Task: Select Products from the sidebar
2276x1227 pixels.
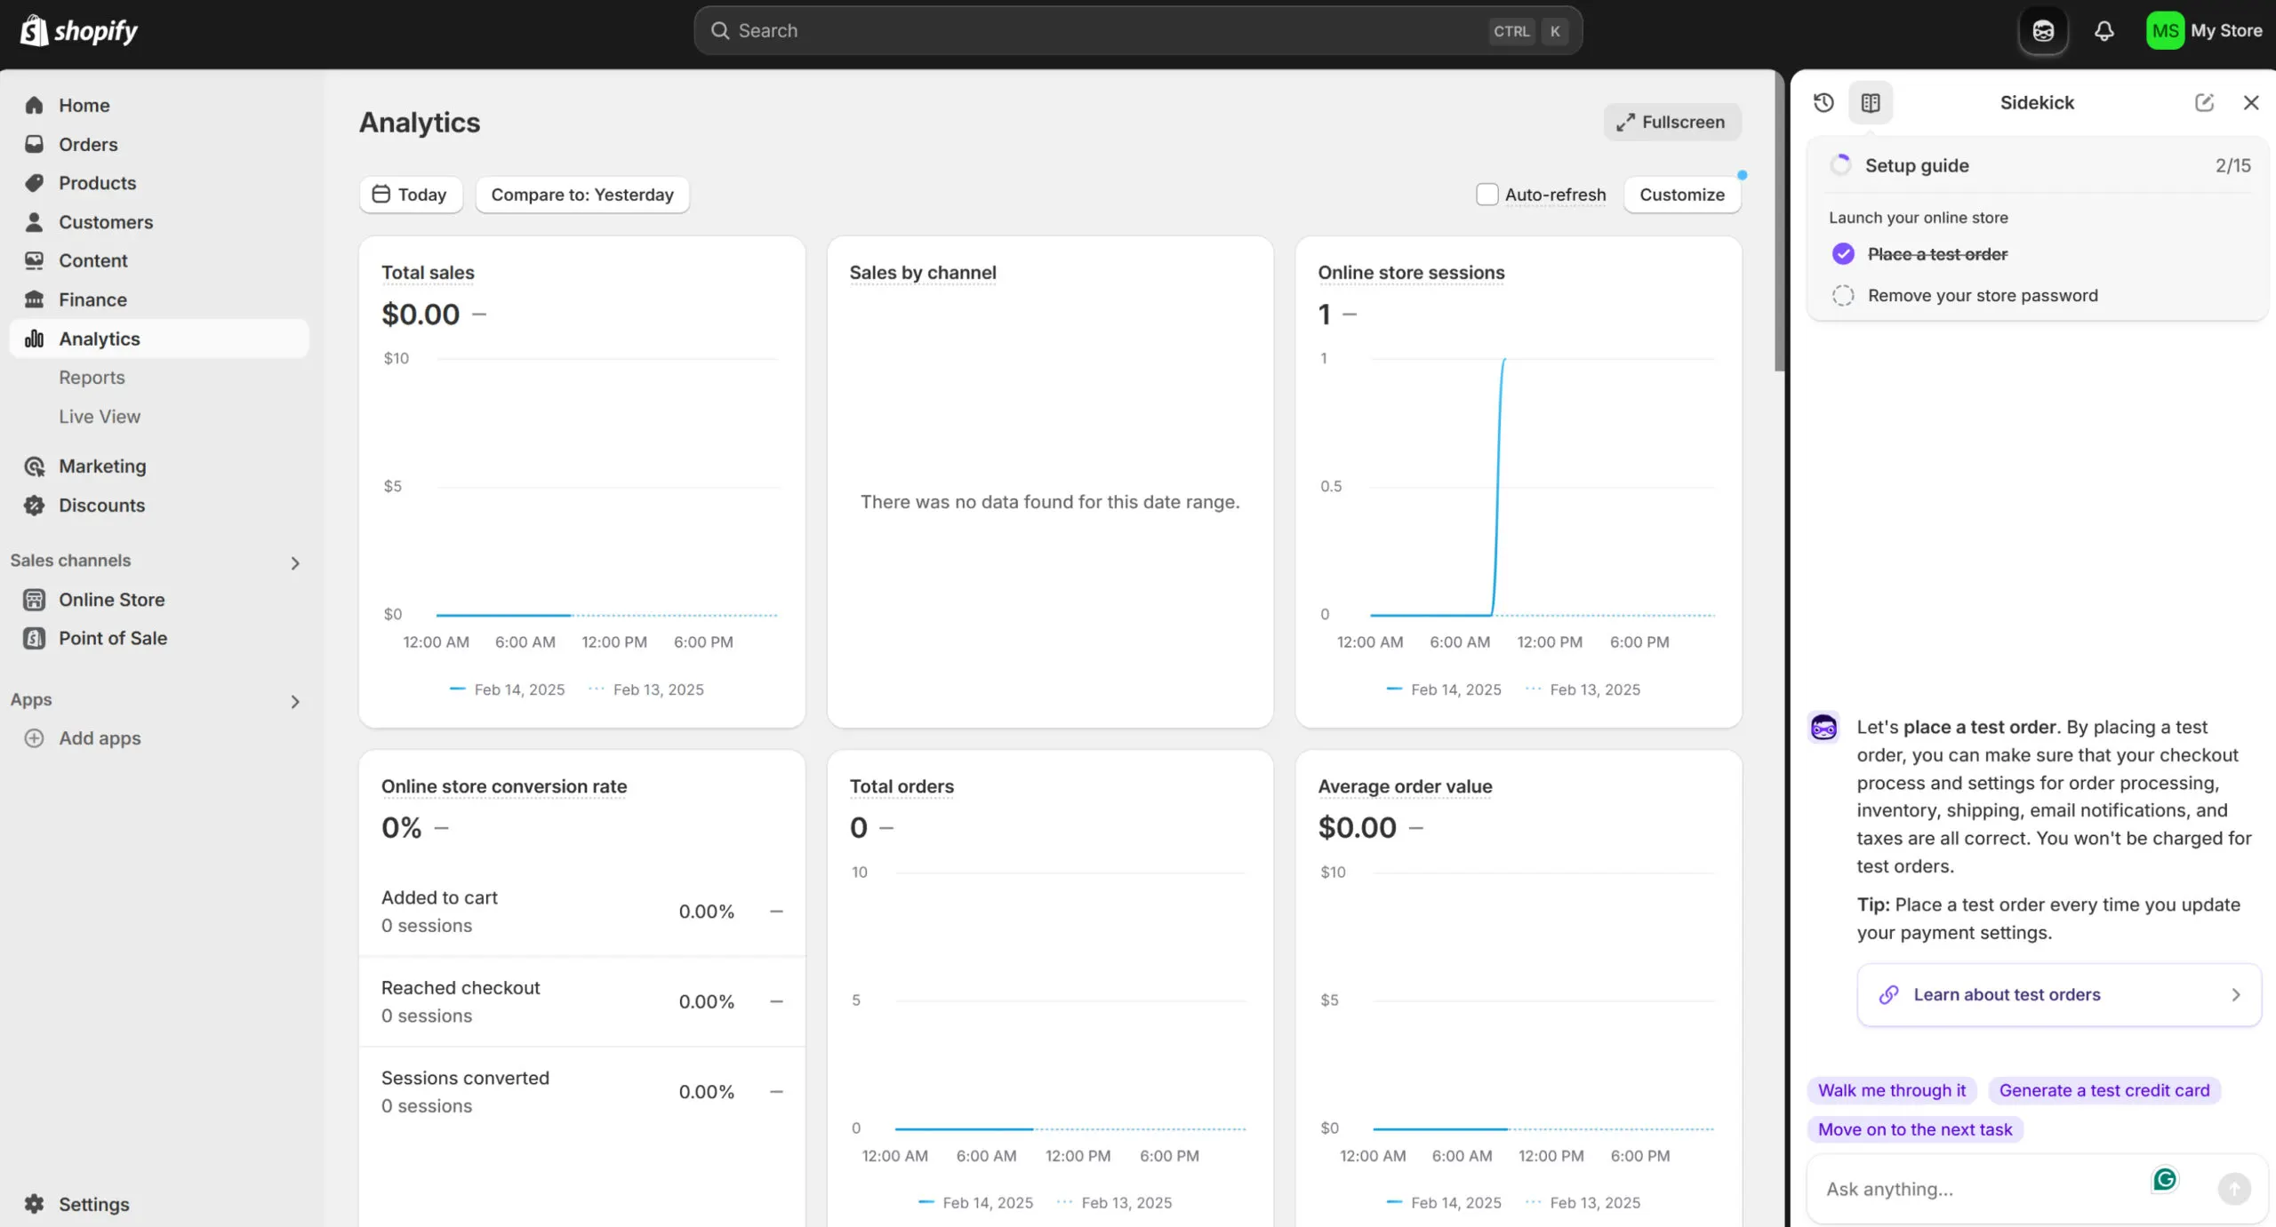Action: click(x=98, y=183)
